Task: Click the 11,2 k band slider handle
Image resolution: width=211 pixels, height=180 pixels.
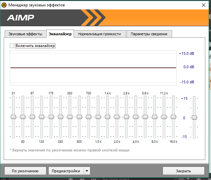Action: (x=164, y=117)
